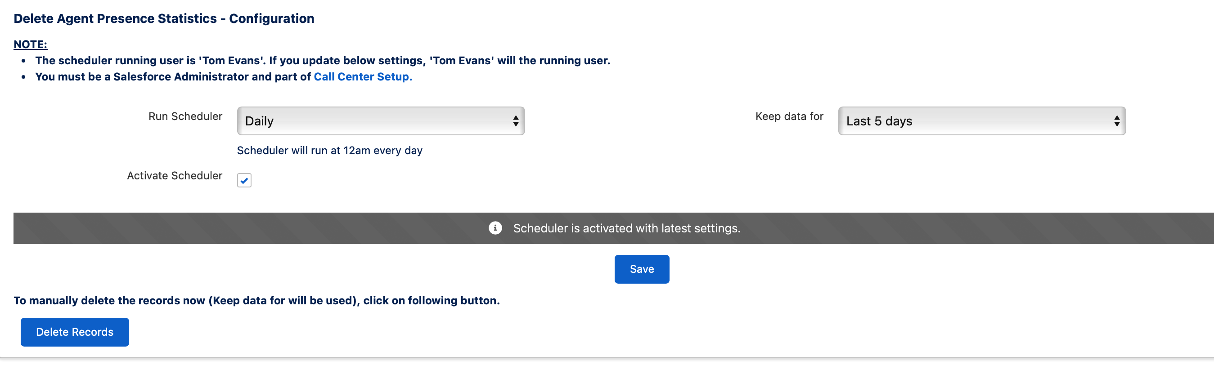
Task: Click the Activate Scheduler label
Action: 175,176
